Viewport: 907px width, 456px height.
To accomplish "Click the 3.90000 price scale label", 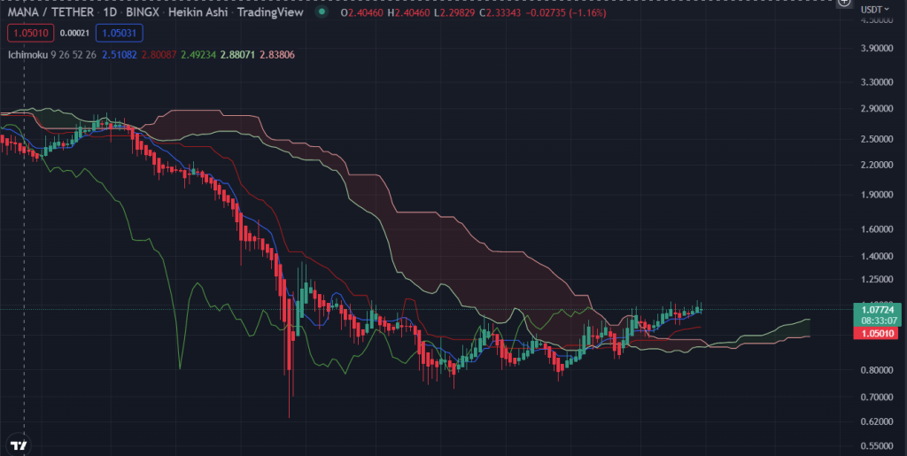I will (x=877, y=48).
